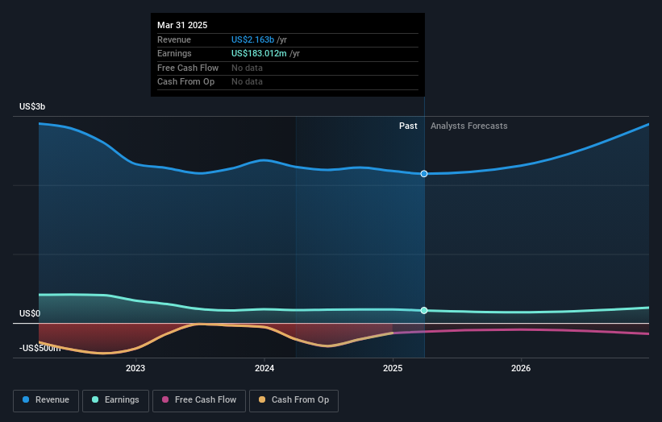
Task: Click the Earnings tooltip row label
Action: coord(174,53)
